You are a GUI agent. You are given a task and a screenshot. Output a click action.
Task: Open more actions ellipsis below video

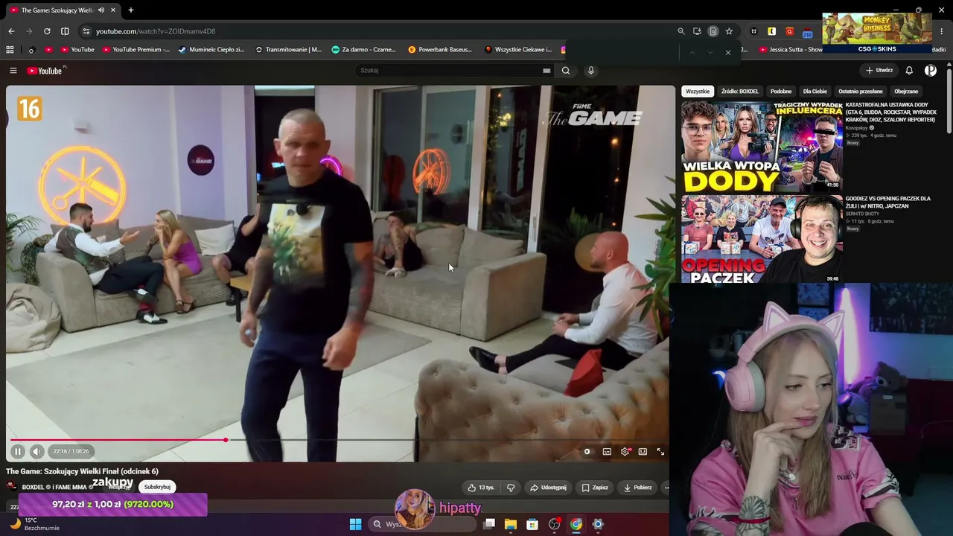coord(666,488)
